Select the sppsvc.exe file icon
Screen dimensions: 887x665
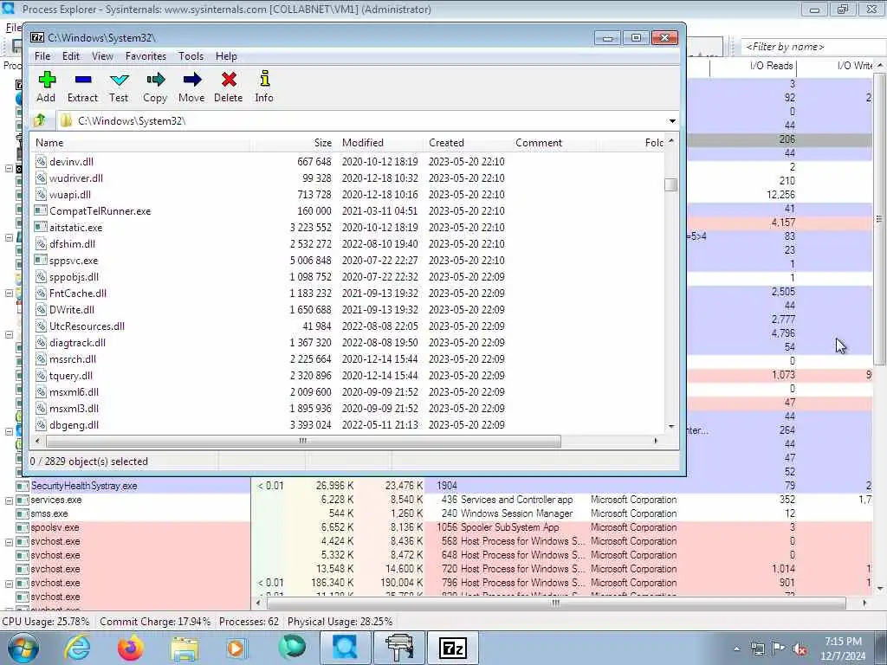[40, 260]
